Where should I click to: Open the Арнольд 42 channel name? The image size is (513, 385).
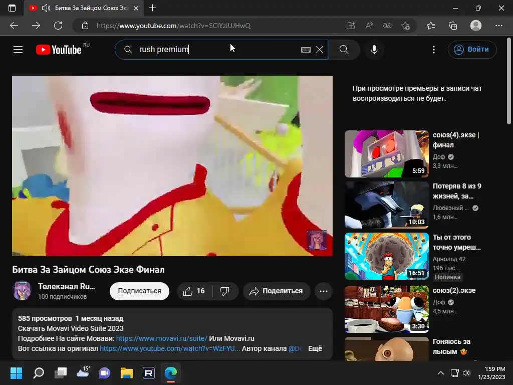pyautogui.click(x=449, y=259)
